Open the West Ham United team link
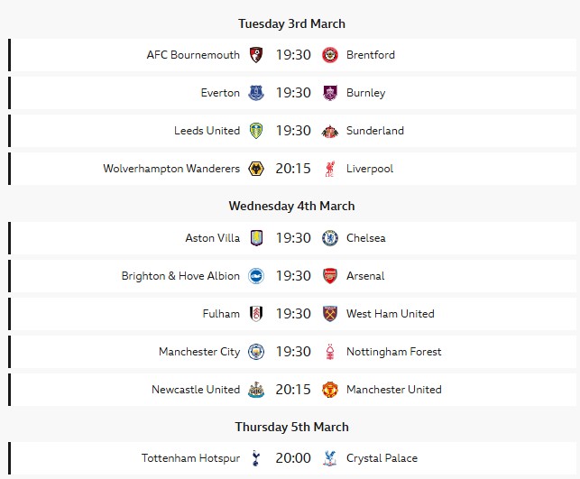 click(x=390, y=314)
